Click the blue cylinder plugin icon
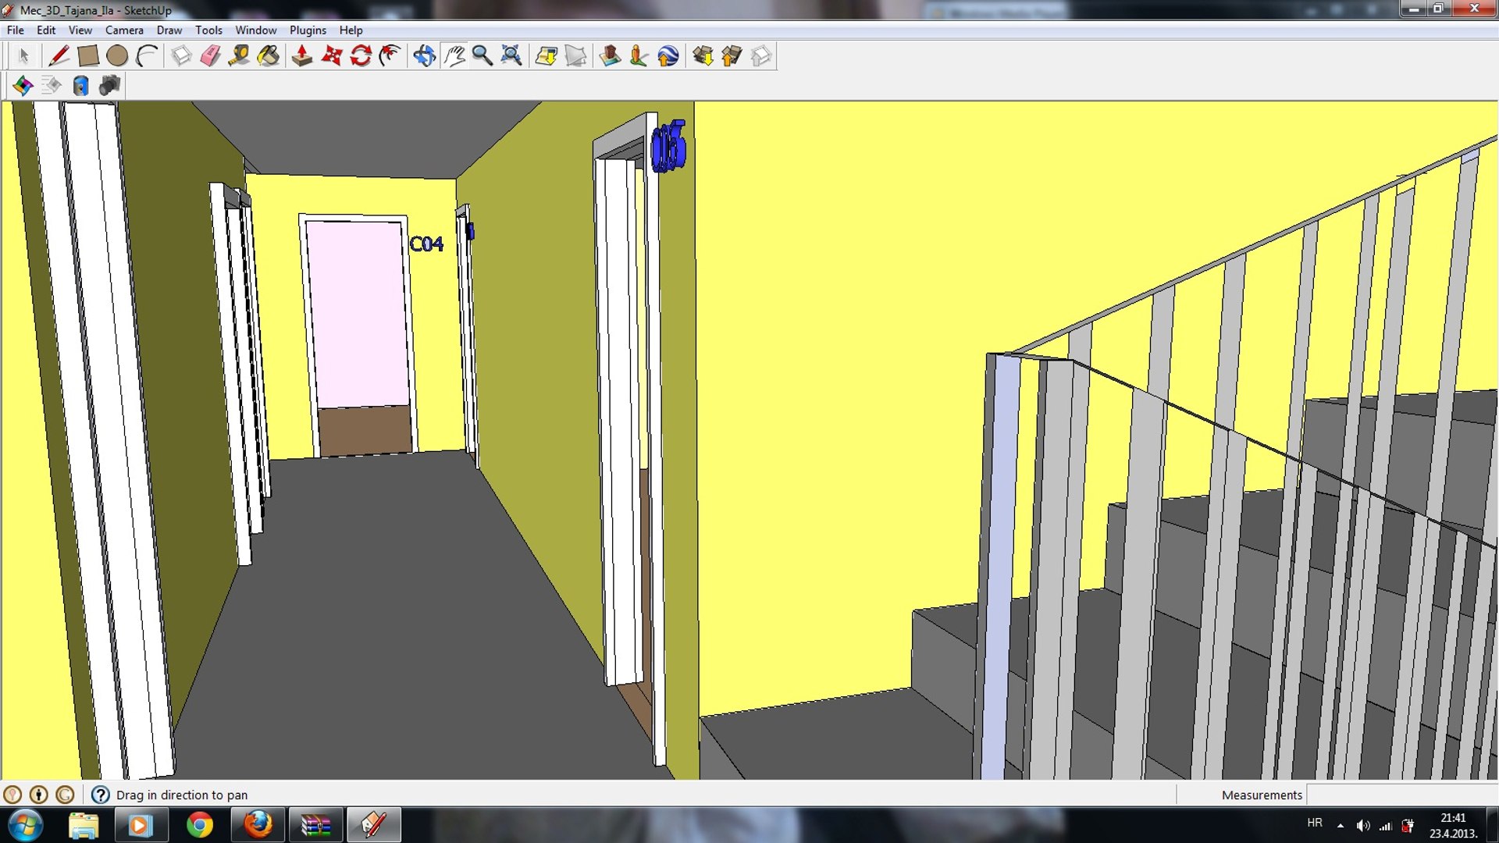The image size is (1499, 843). [x=80, y=85]
